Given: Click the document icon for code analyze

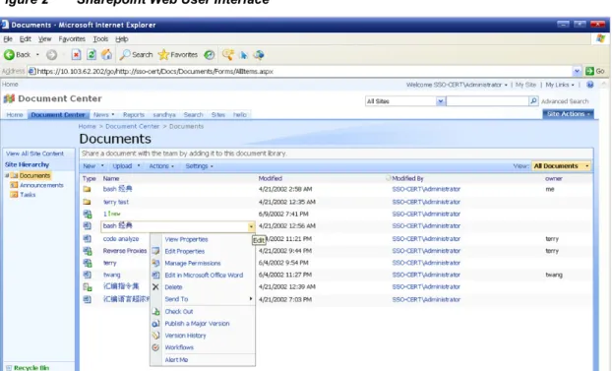Looking at the screenshot, I should click(87, 238).
